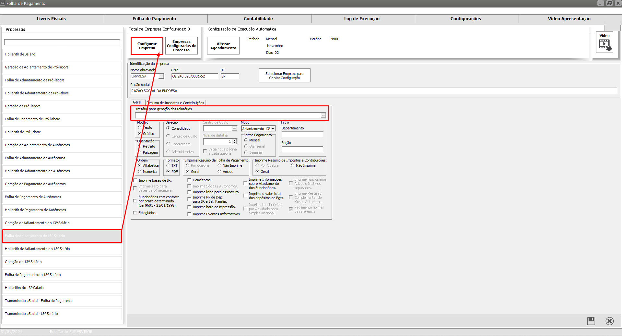
Task: Tick the Estagiários checkbox
Action: point(135,213)
